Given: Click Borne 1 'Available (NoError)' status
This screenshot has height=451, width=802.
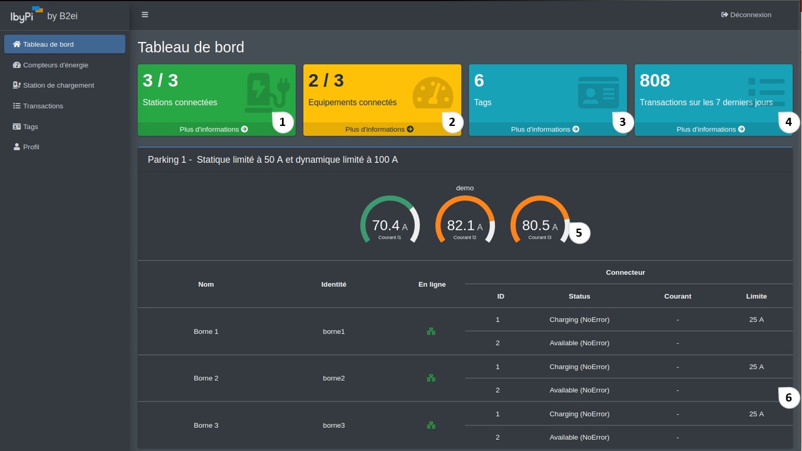Looking at the screenshot, I should point(580,343).
